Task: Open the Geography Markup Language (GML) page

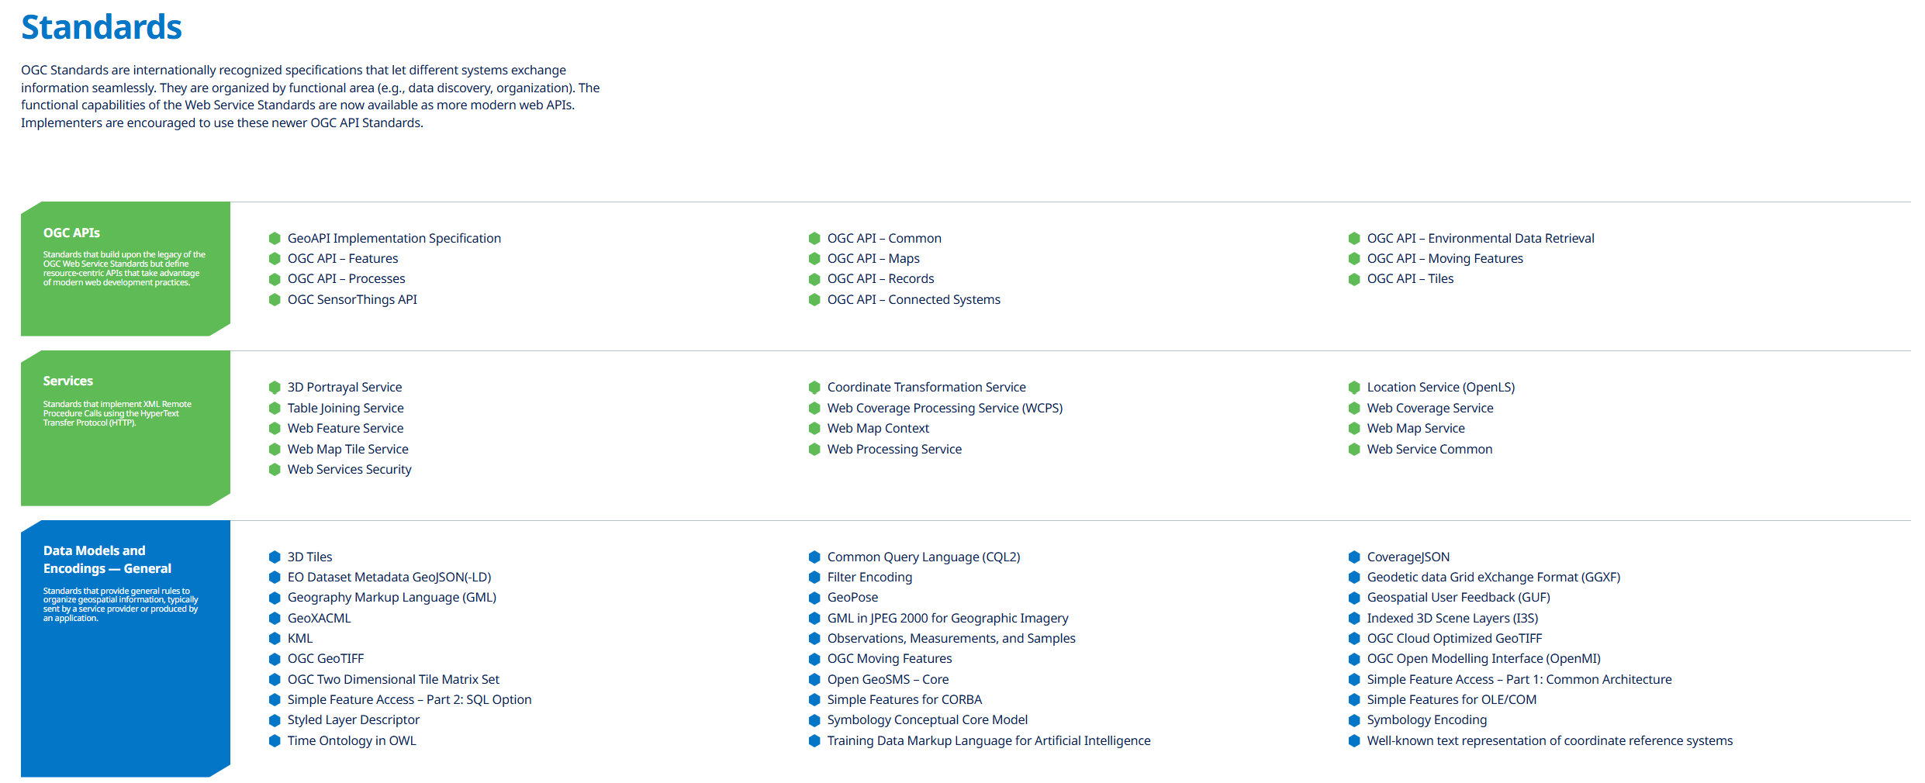Action: point(391,597)
